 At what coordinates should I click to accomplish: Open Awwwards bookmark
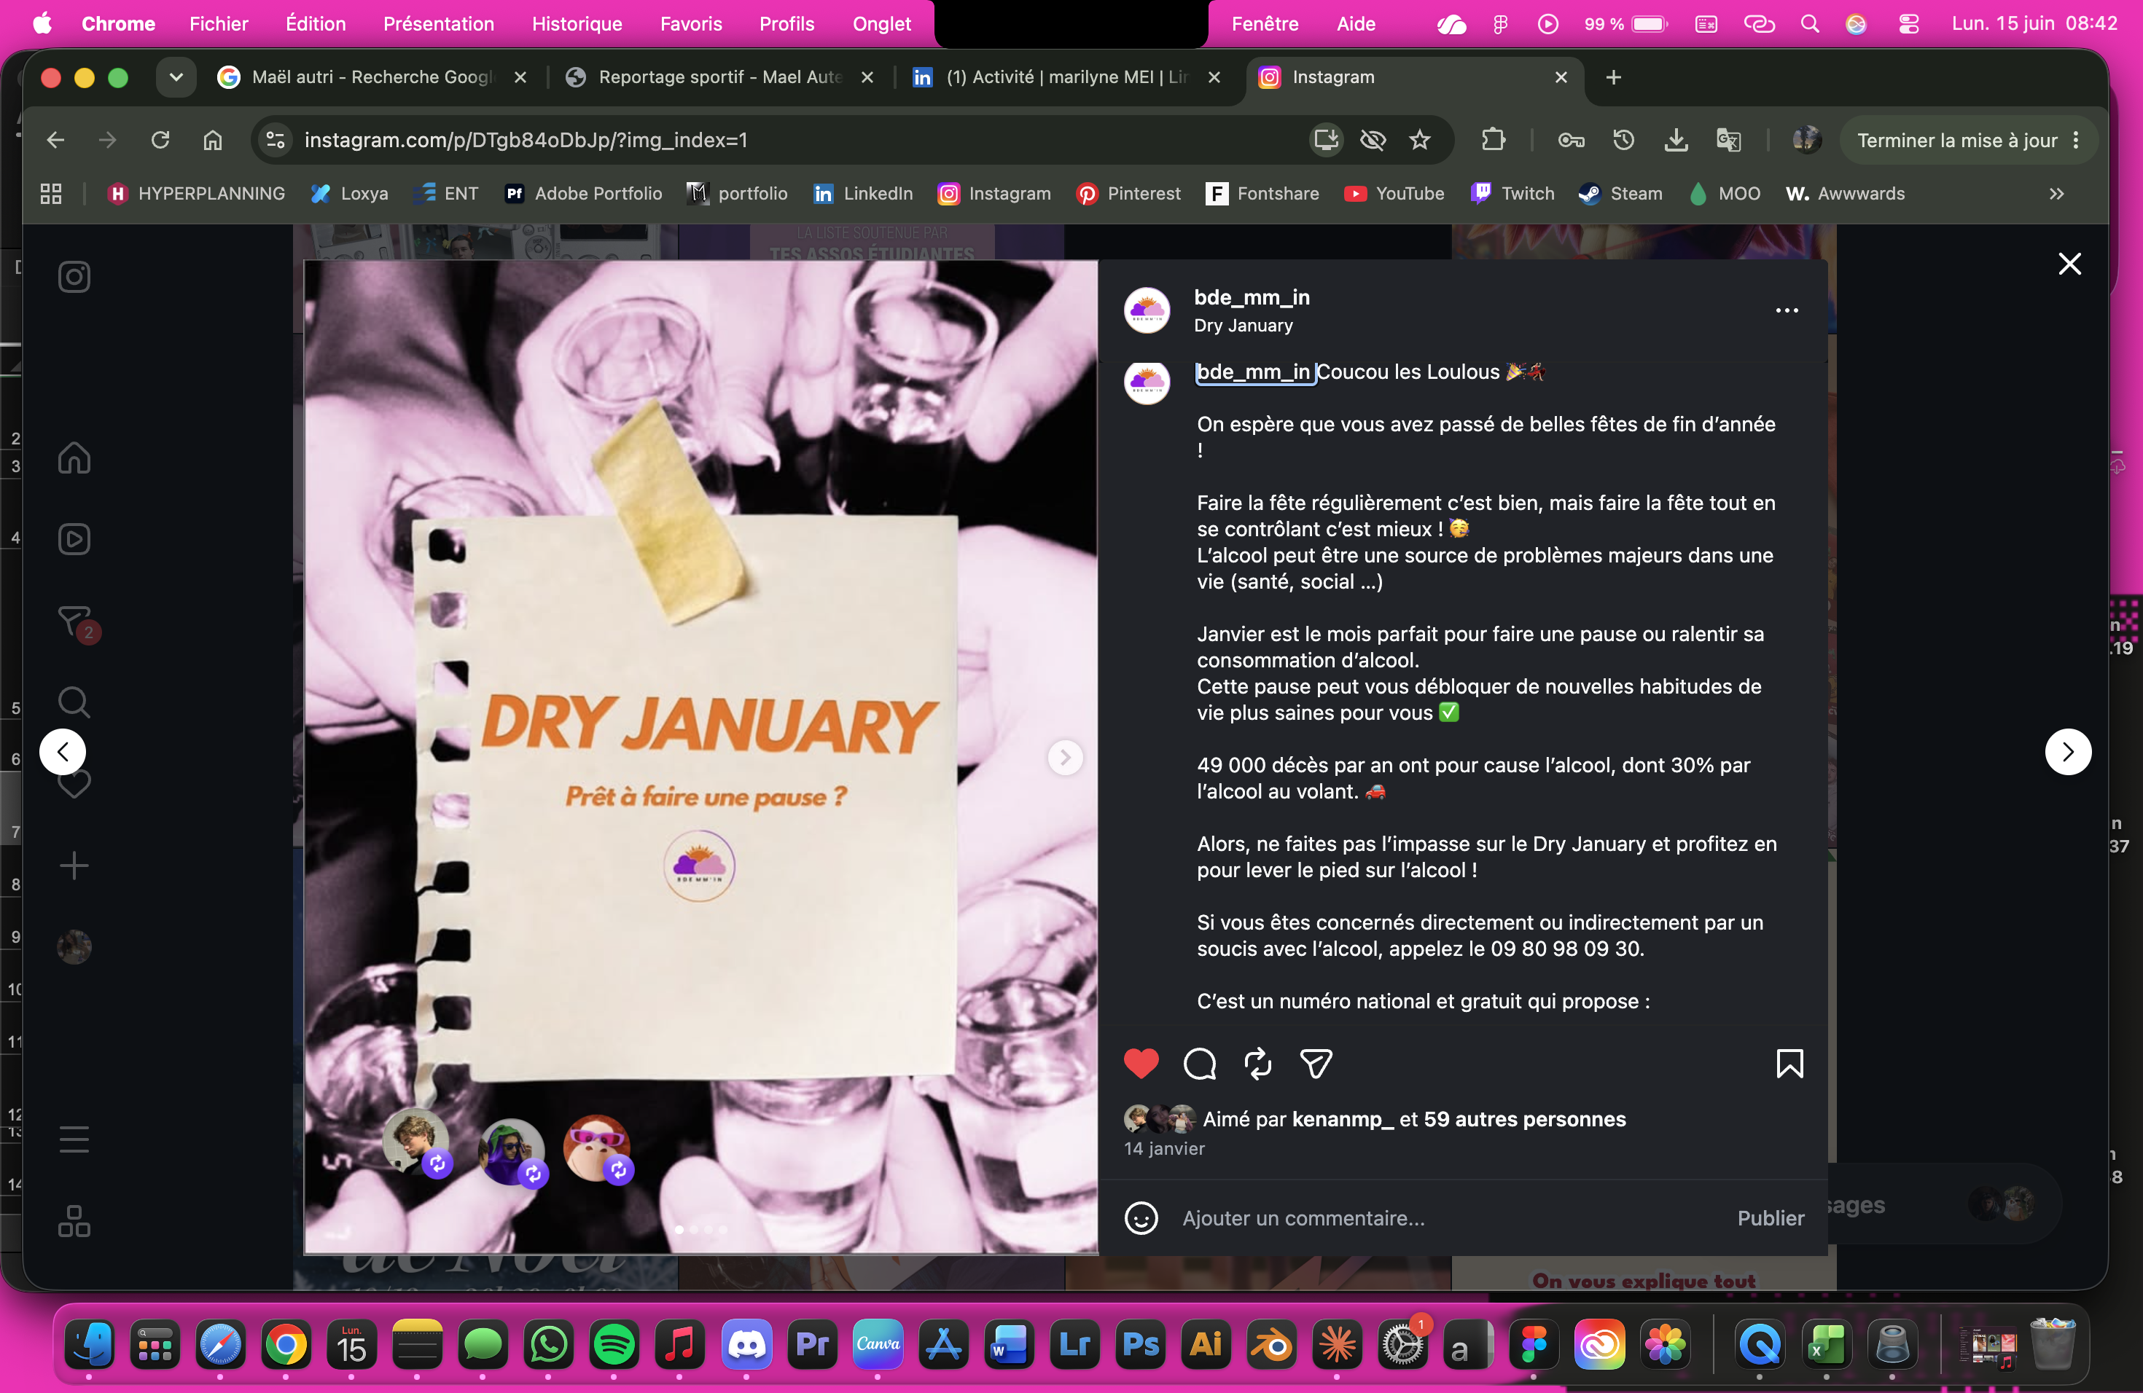[x=1846, y=194]
